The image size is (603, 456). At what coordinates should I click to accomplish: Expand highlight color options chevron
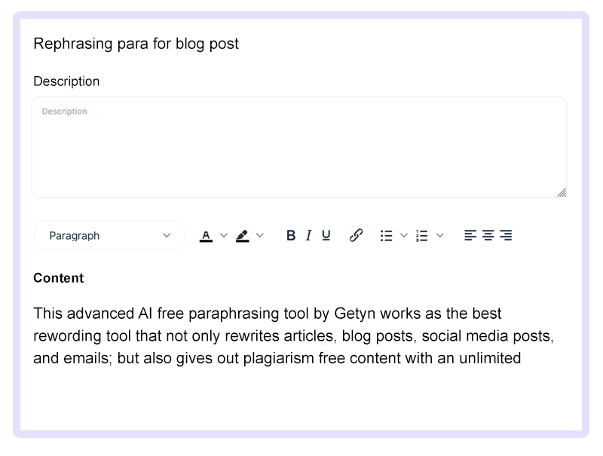260,235
